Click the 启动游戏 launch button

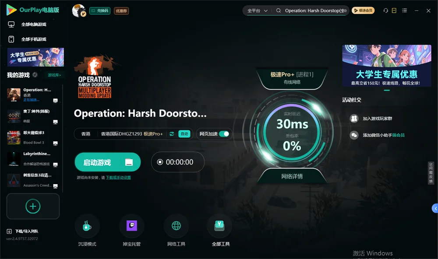[108, 162]
